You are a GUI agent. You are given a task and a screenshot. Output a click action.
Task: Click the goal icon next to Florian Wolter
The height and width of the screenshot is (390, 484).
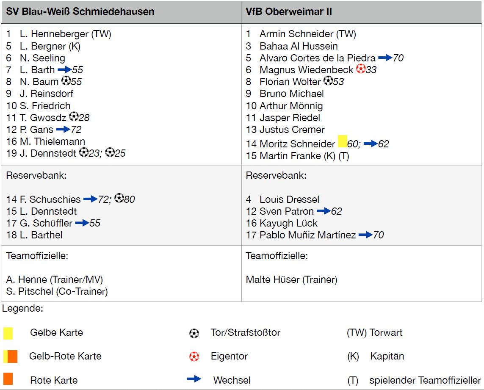coord(328,81)
